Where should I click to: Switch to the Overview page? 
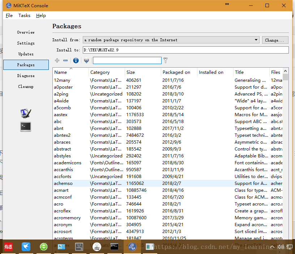(26, 33)
